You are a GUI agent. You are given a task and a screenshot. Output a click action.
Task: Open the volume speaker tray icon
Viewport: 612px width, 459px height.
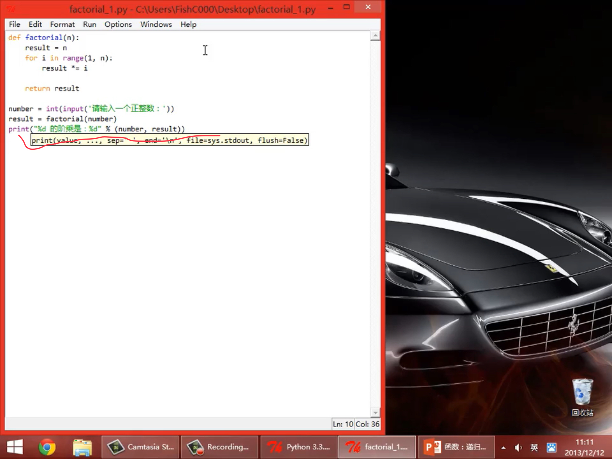pyautogui.click(x=518, y=448)
